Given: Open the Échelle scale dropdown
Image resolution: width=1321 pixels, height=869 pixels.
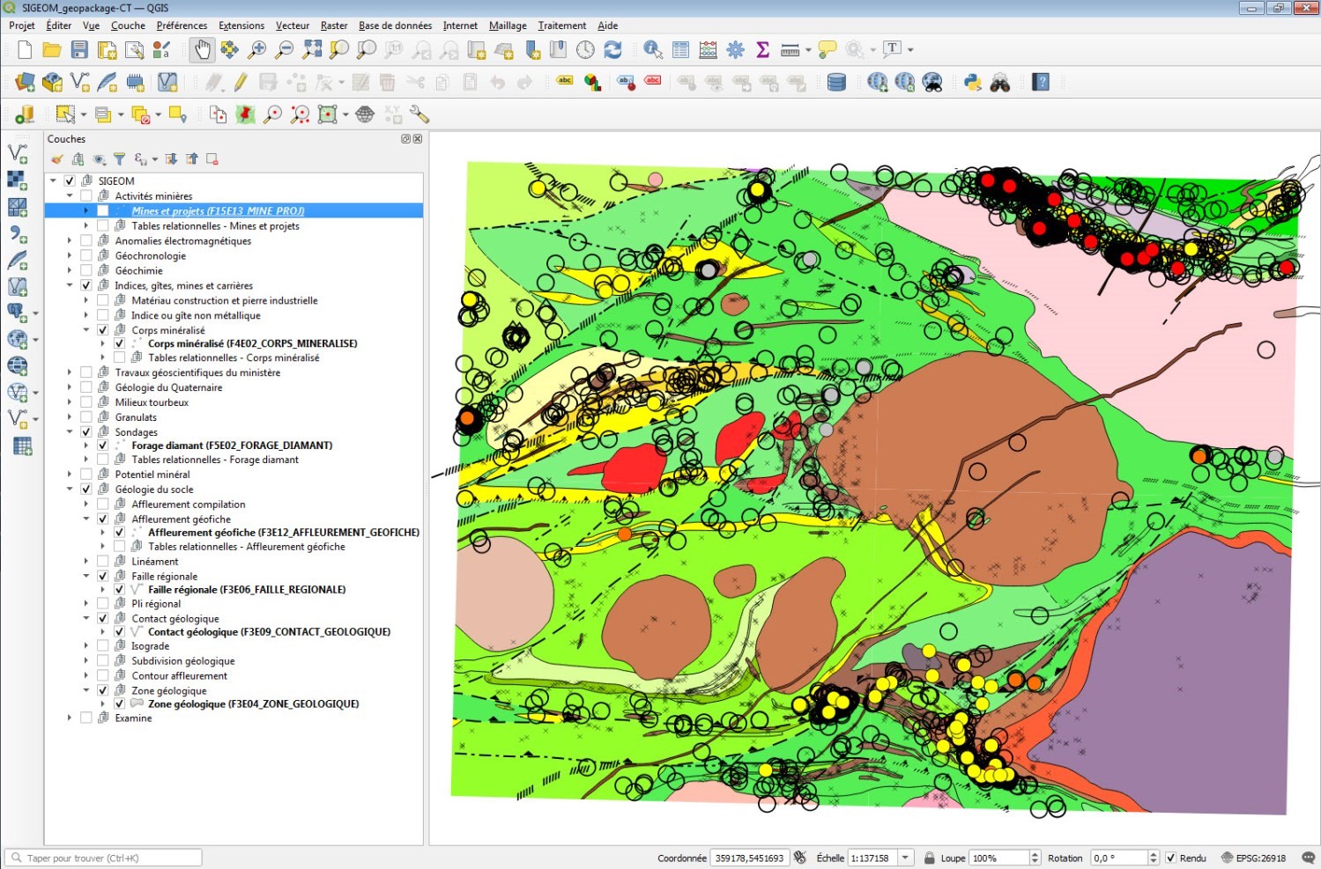Looking at the screenshot, I should [905, 858].
